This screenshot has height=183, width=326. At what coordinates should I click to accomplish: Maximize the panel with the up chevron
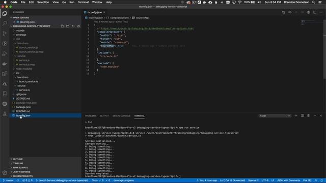click(x=315, y=115)
